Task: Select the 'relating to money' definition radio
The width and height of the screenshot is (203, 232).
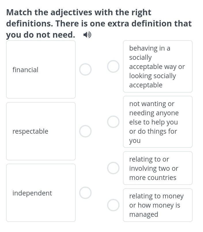Action: pyautogui.click(x=113, y=205)
